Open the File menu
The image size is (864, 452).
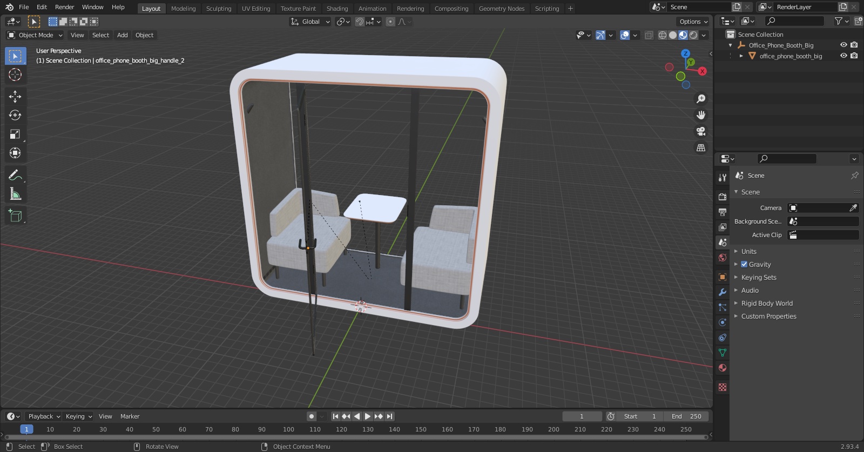point(24,7)
